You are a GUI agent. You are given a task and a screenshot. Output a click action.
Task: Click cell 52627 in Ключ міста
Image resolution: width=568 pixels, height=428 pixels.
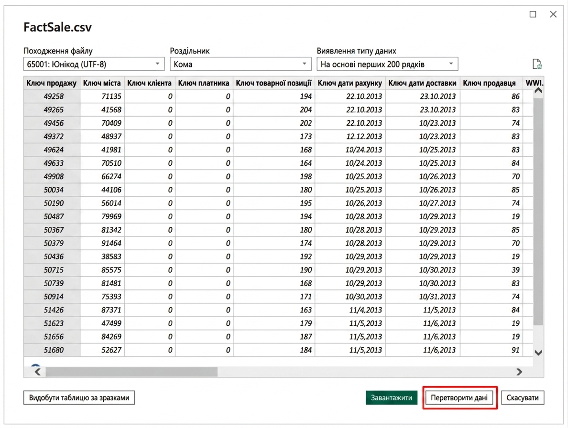102,350
